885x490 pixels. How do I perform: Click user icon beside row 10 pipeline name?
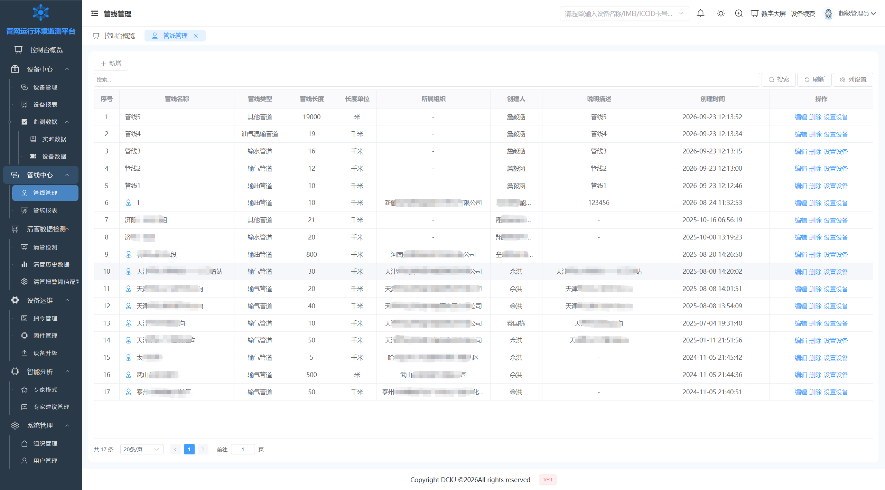pos(128,272)
